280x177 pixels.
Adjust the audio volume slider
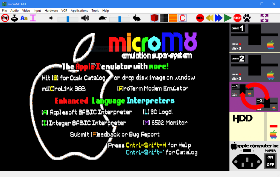68,19
